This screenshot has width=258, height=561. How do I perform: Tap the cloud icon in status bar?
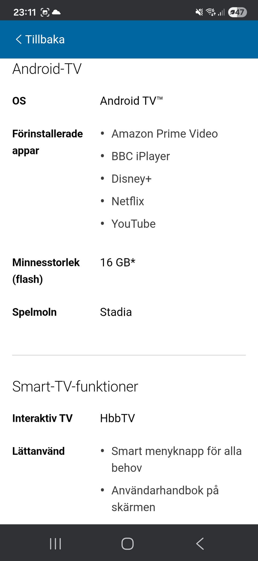[x=56, y=12]
